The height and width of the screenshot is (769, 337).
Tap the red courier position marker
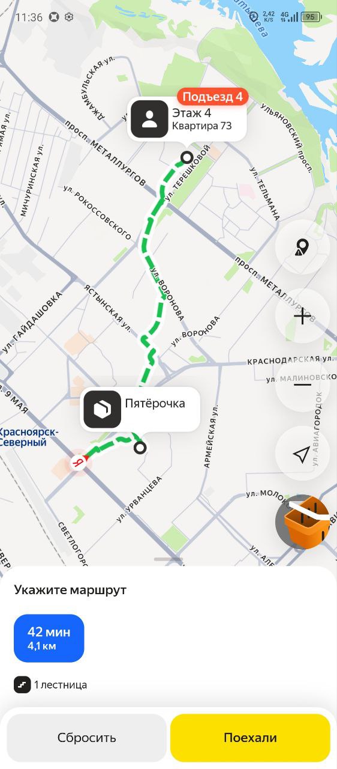tap(79, 461)
